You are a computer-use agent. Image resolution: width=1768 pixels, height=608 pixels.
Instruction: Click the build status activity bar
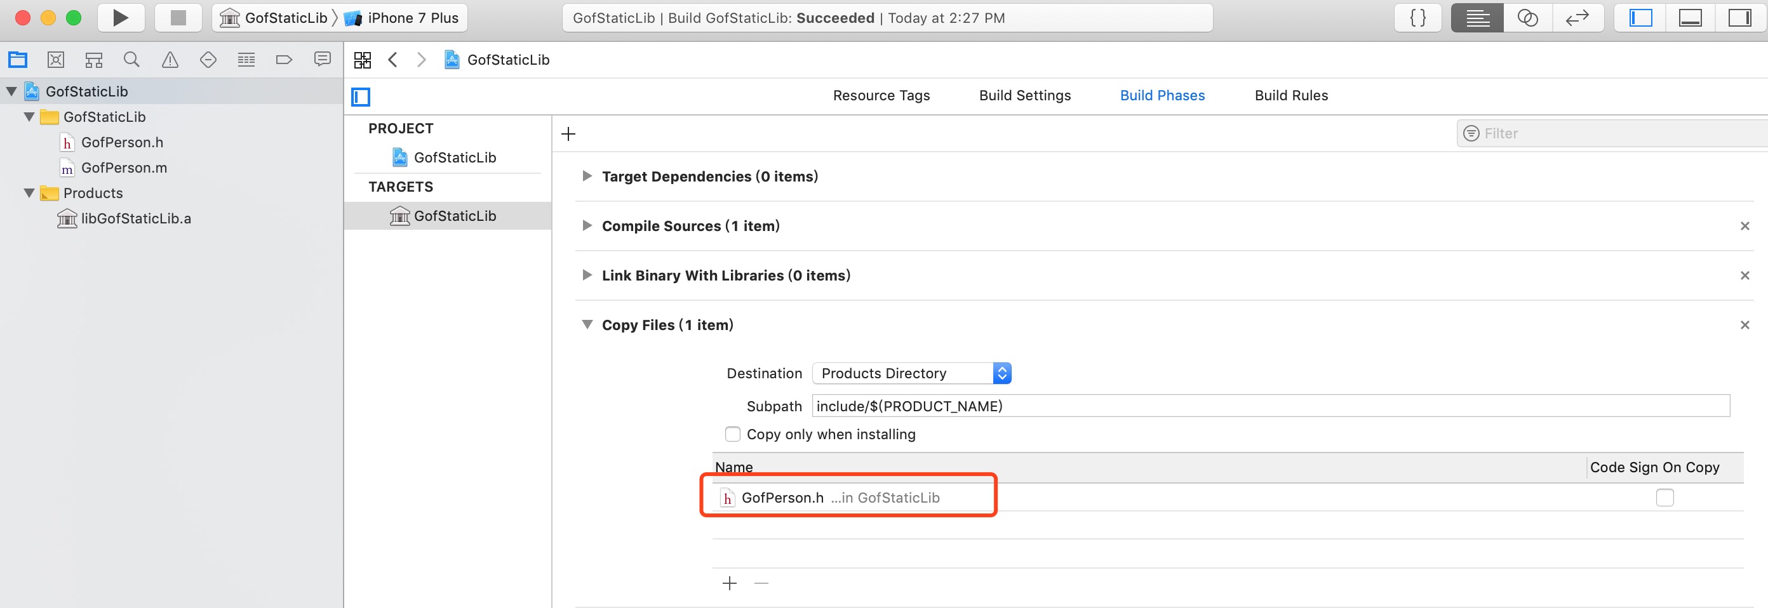[x=887, y=18]
